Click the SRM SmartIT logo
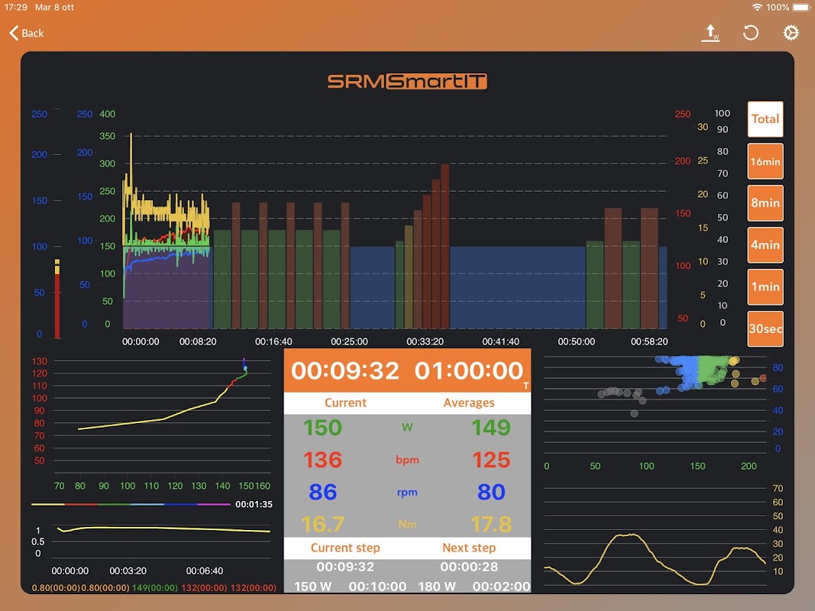Image resolution: width=815 pixels, height=611 pixels. [x=407, y=81]
